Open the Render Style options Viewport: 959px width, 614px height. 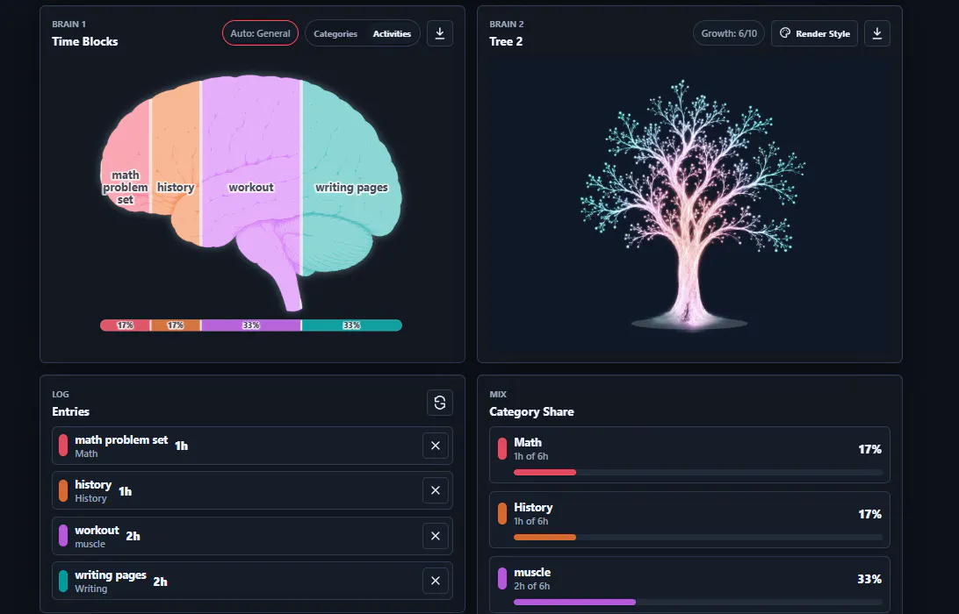point(815,33)
